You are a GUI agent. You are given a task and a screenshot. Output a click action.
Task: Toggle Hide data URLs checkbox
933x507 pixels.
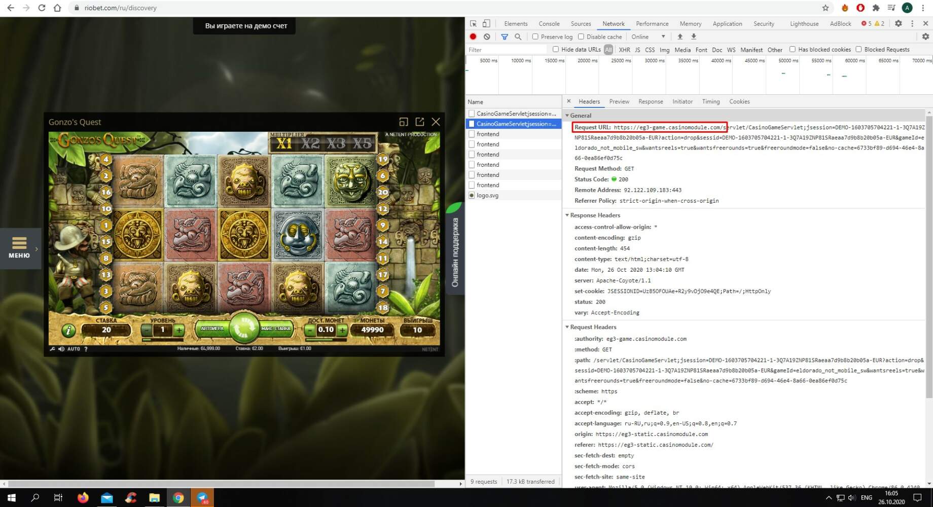click(x=556, y=49)
